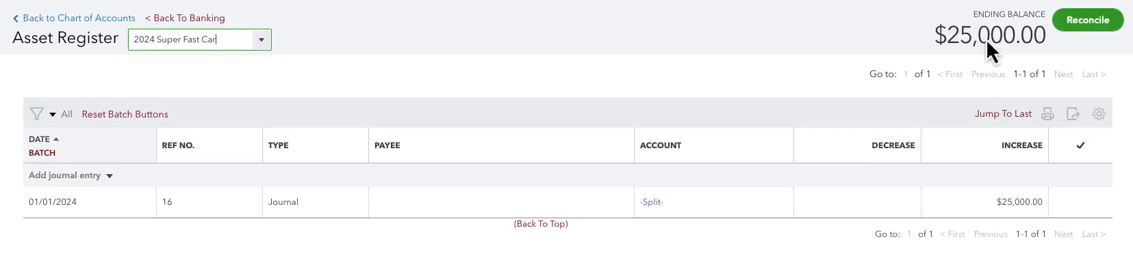Print the register using printer icon
1133x280 pixels.
click(x=1047, y=114)
